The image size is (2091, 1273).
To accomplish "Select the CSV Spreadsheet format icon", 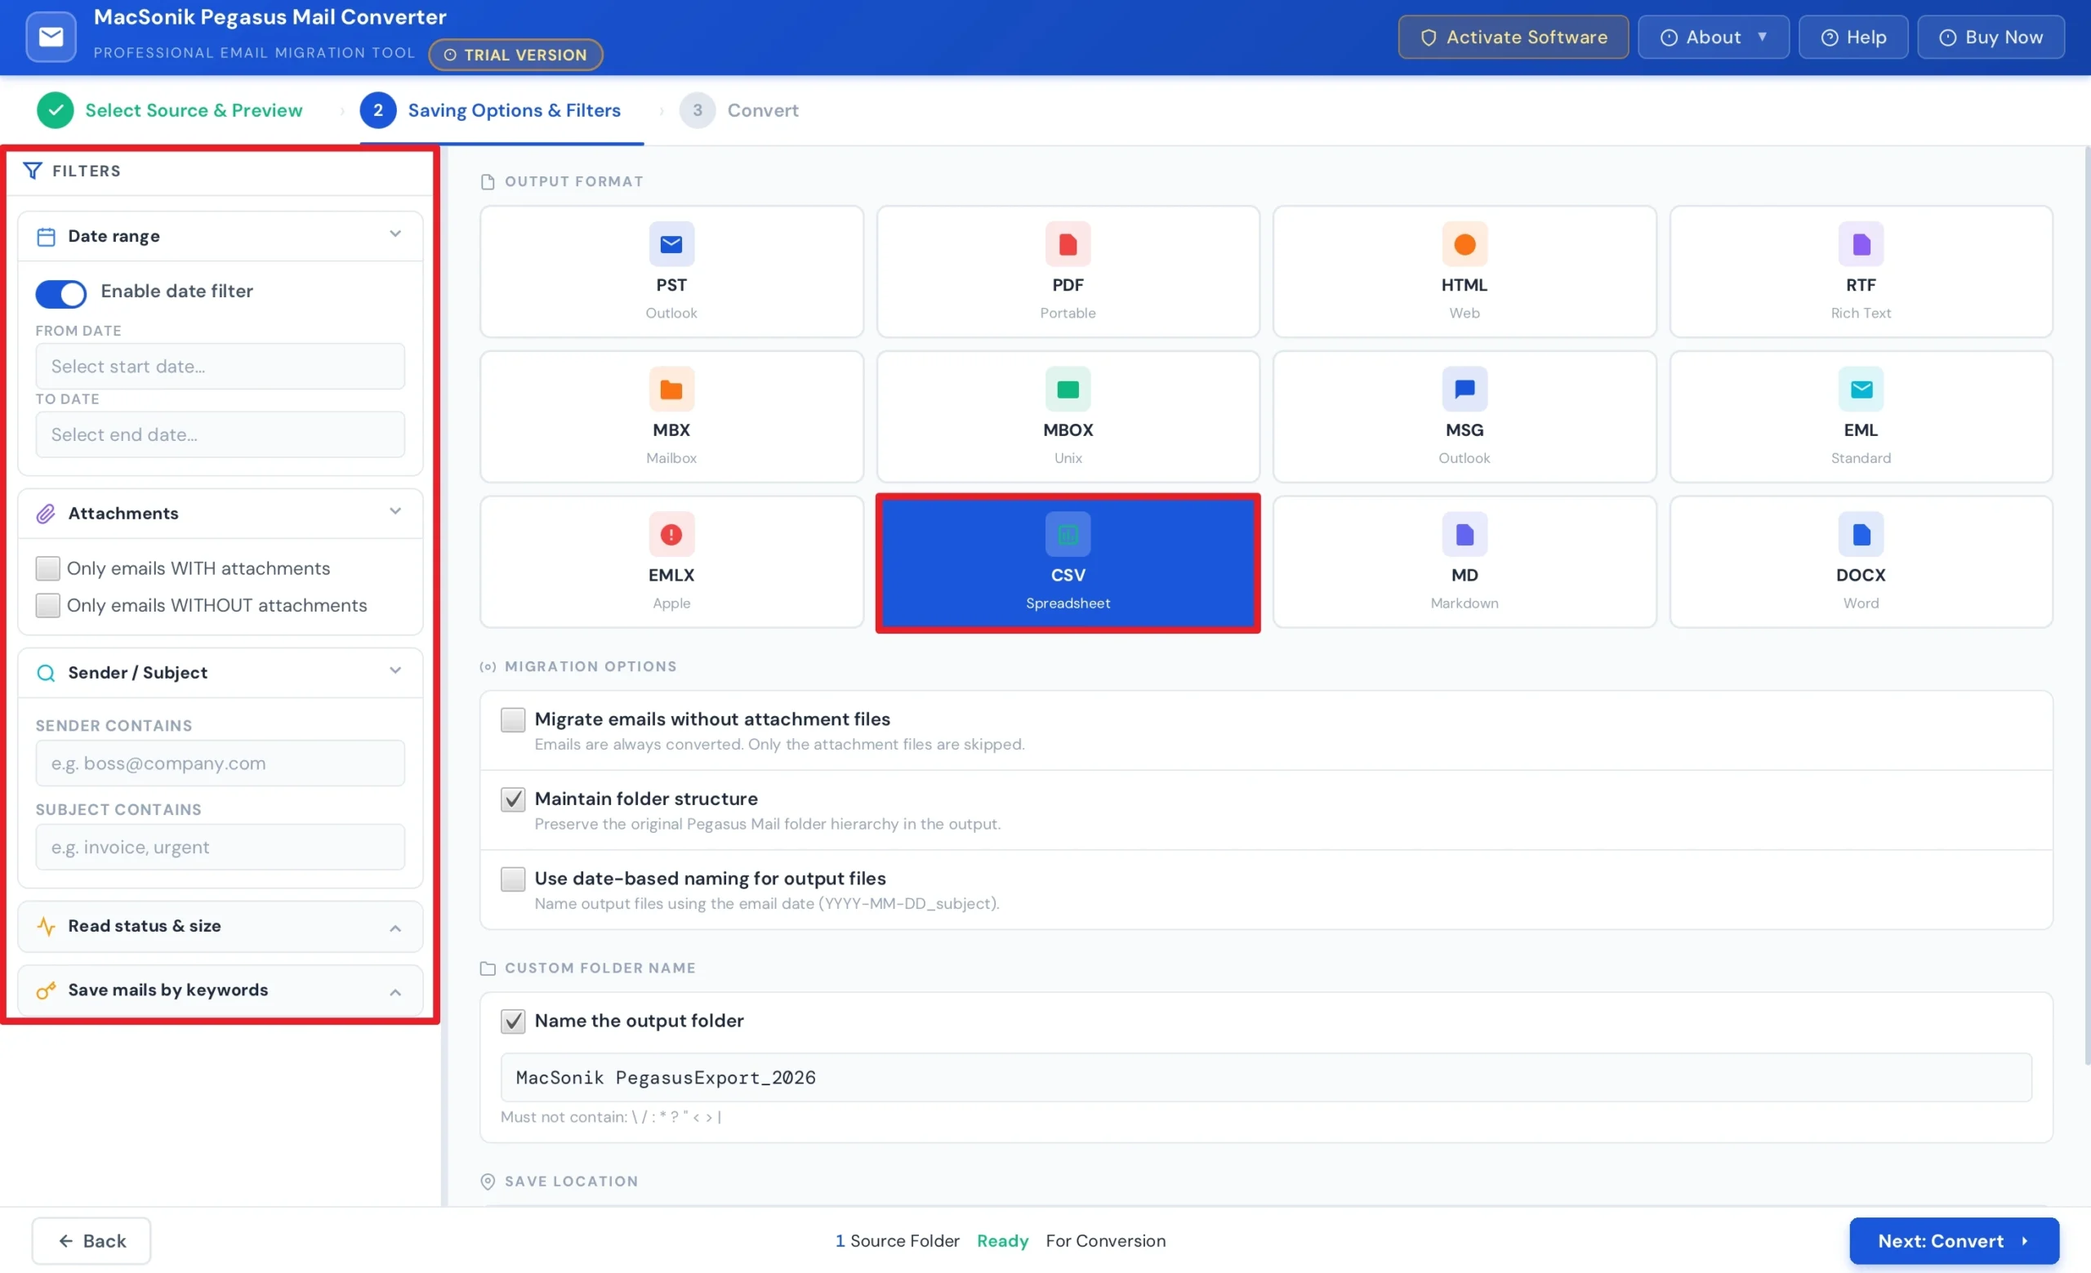I will point(1068,534).
